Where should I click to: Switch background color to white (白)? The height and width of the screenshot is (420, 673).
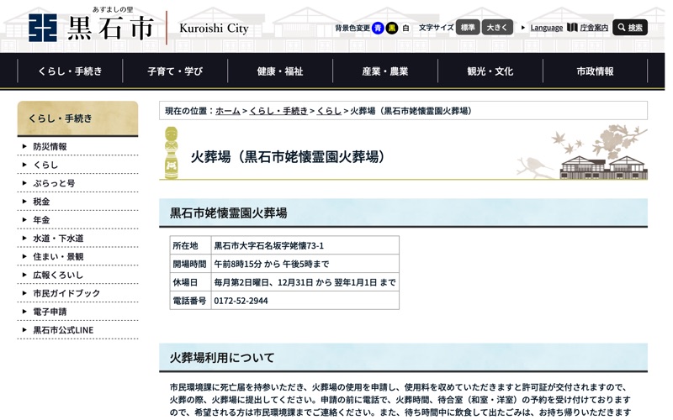405,28
